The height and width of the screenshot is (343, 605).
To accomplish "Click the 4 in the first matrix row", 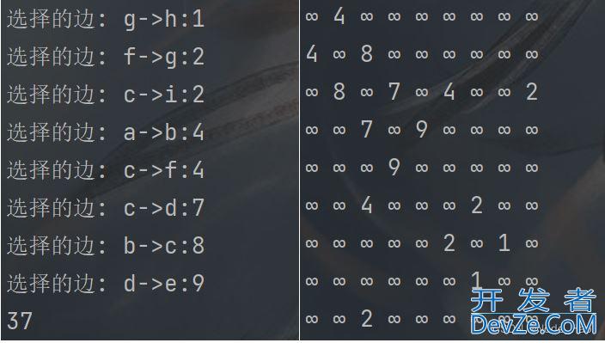I will point(339,15).
